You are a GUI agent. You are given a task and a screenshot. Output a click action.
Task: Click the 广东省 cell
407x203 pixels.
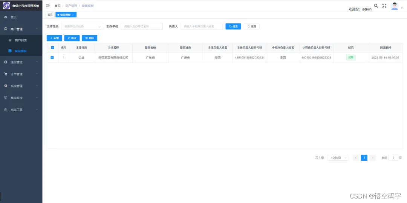150,58
